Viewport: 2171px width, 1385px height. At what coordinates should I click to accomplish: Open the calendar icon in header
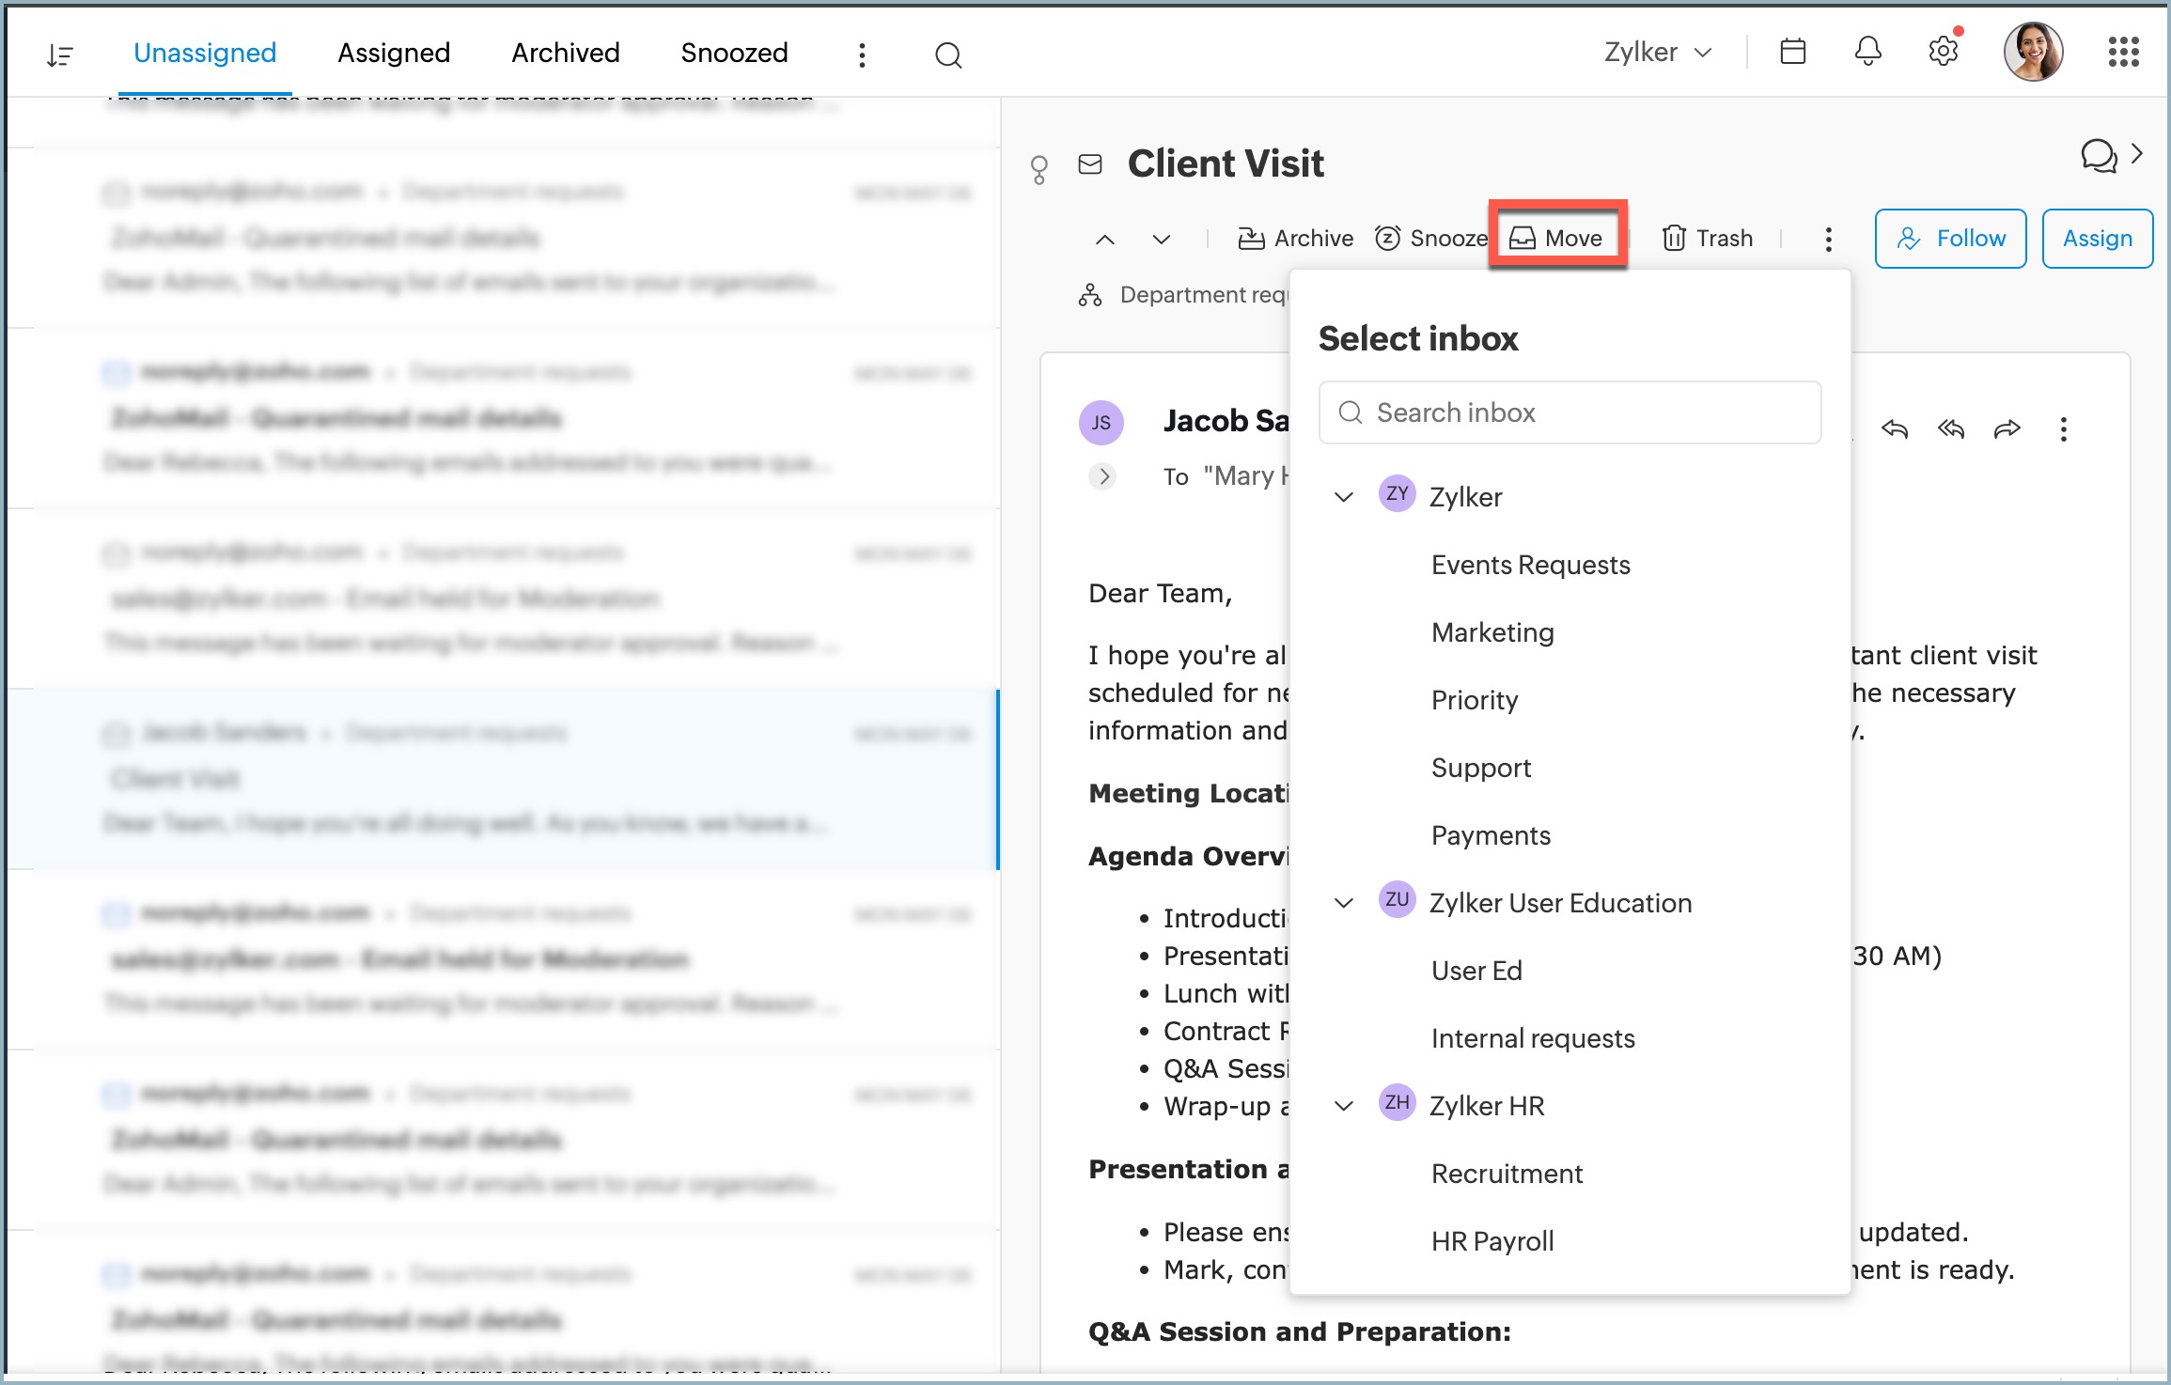coord(1792,52)
